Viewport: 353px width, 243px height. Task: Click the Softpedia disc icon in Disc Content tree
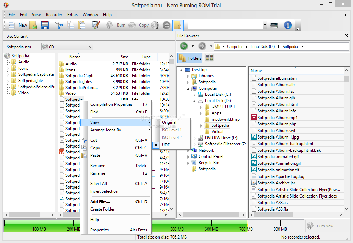(7, 56)
